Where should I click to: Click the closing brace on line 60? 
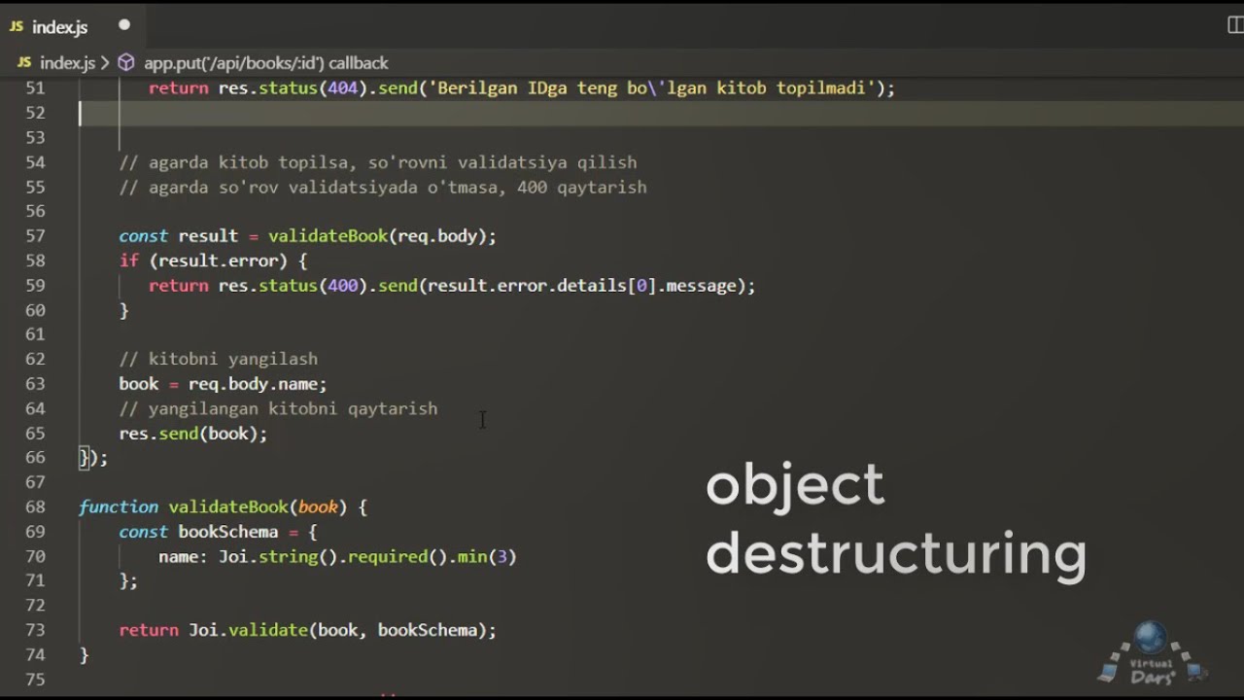coord(123,310)
